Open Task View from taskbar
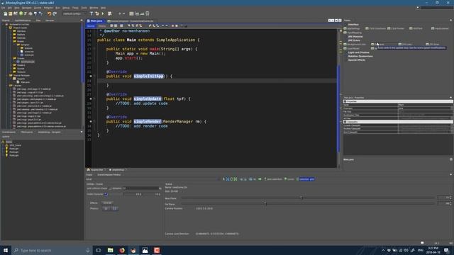454x255 pixels. pos(99,250)
